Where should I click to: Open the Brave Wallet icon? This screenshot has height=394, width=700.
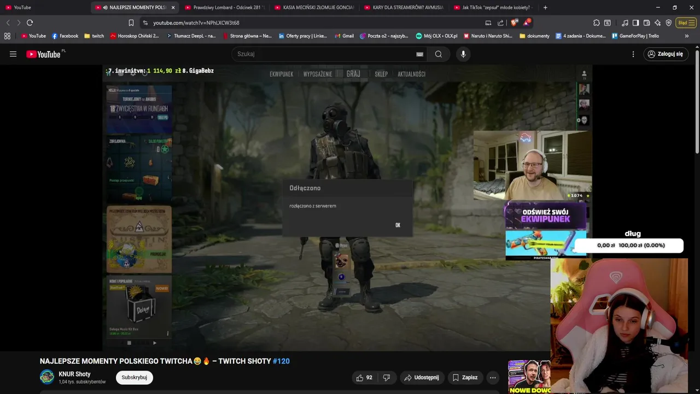coord(647,22)
